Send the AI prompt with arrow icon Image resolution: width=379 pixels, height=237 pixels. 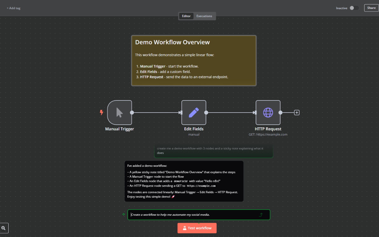(x=261, y=215)
